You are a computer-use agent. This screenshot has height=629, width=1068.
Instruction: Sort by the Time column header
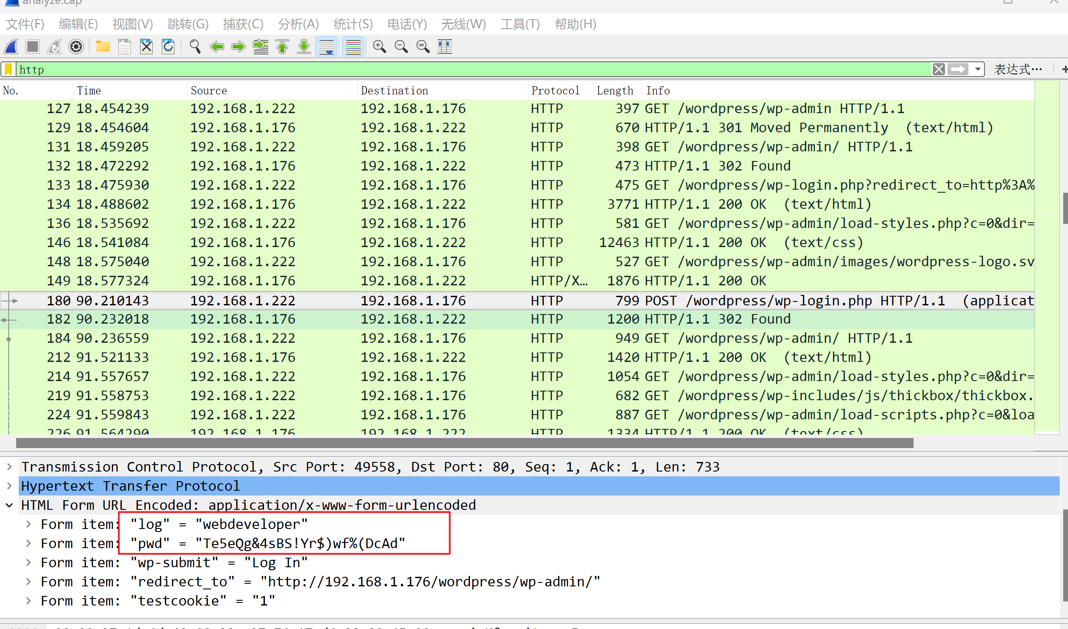(x=130, y=90)
